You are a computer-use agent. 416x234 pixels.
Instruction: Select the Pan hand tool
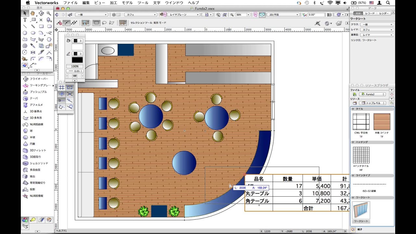[32, 13]
